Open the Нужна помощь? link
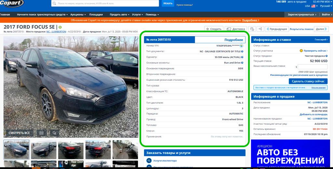This screenshot has height=169, width=333. [185, 5]
